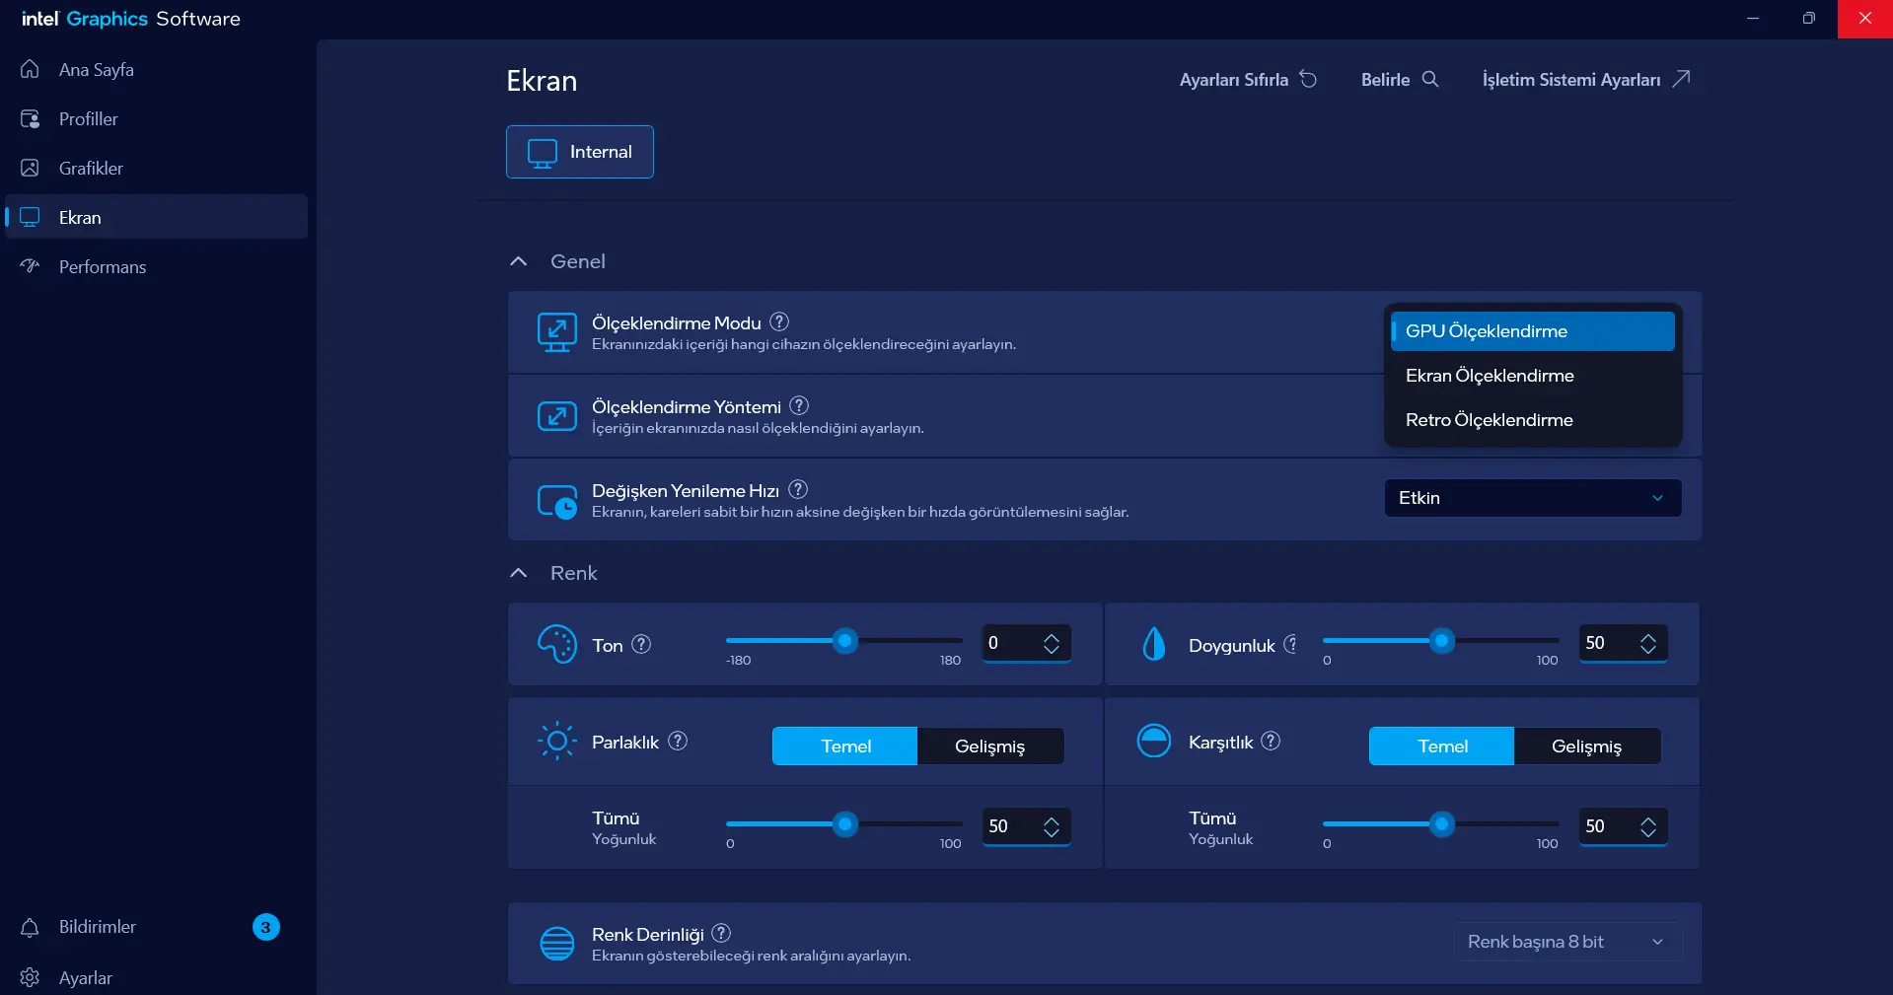Click the Parlaklık Tümü stepper arrows

click(1052, 827)
